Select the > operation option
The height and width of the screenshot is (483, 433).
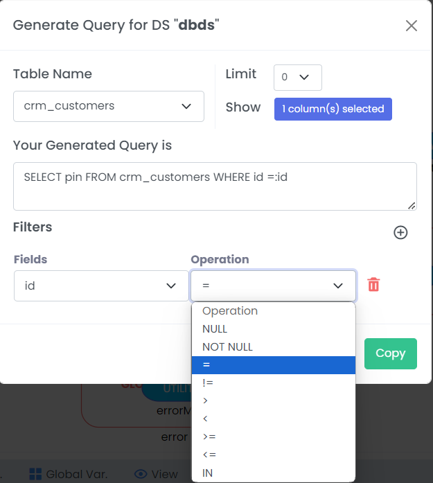274,401
